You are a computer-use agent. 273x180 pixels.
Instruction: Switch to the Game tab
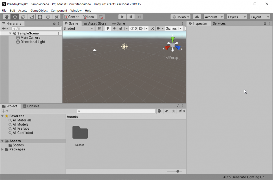(119, 23)
